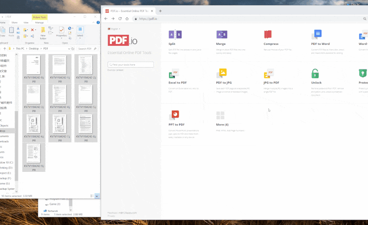This screenshot has height=225, width=368.
Task: Open the View tab in Explorer
Action: [x=26, y=23]
